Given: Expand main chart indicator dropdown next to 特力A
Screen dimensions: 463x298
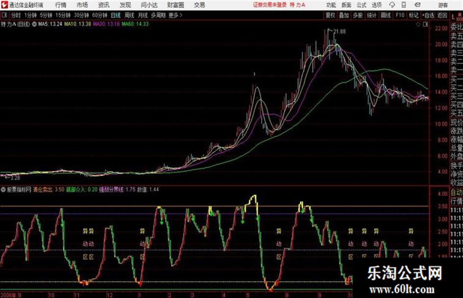Looking at the screenshot, I should 34,24.
